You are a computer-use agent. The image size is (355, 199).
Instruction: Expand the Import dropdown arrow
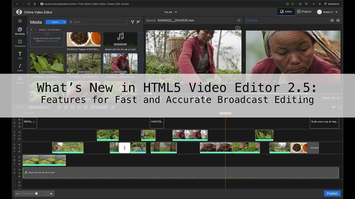click(63, 22)
